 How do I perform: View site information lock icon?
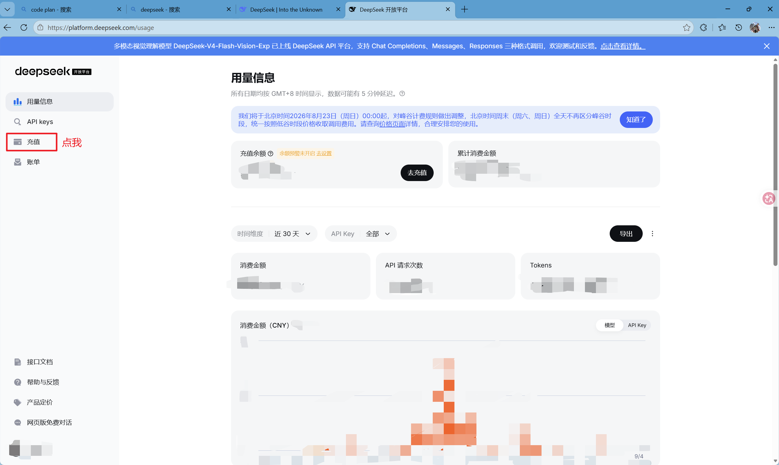point(40,27)
